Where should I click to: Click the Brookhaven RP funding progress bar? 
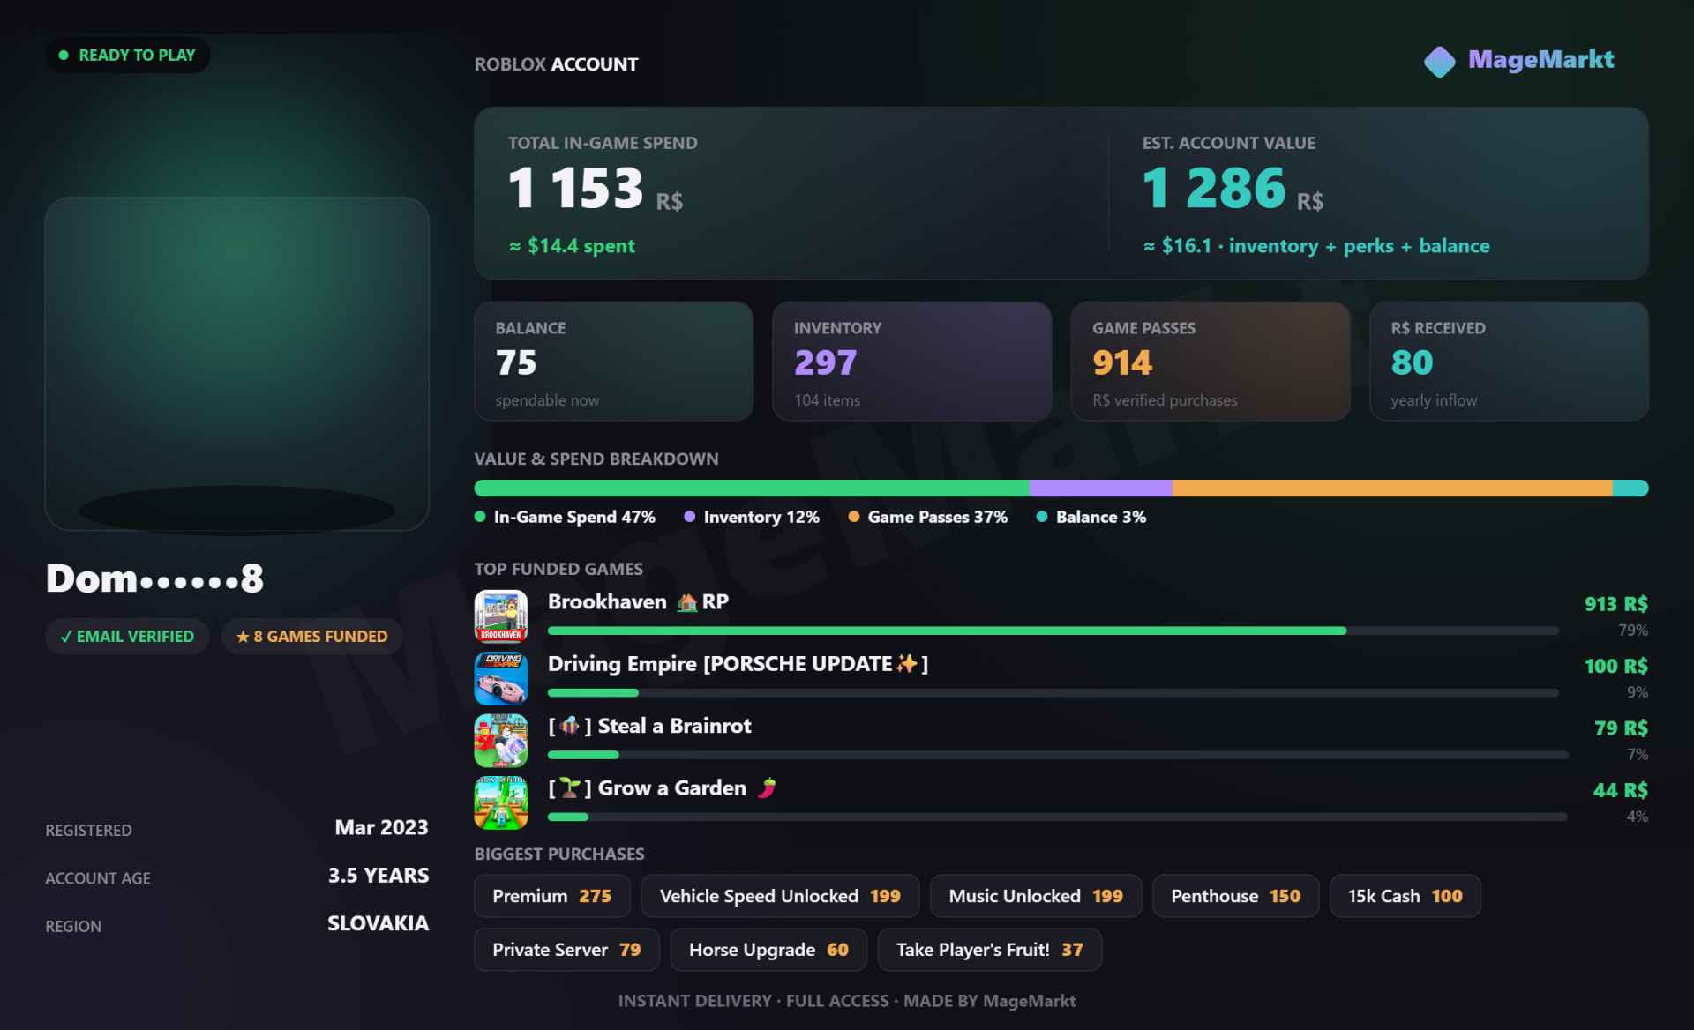tap(1053, 631)
